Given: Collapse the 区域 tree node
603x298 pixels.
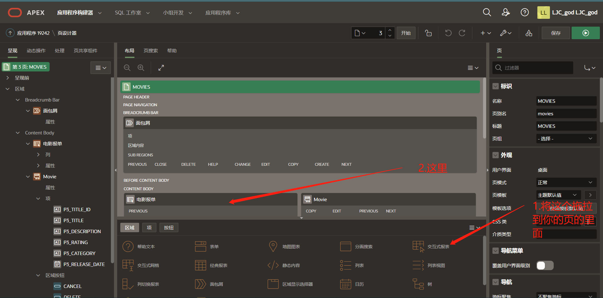Looking at the screenshot, I should click(x=8, y=89).
